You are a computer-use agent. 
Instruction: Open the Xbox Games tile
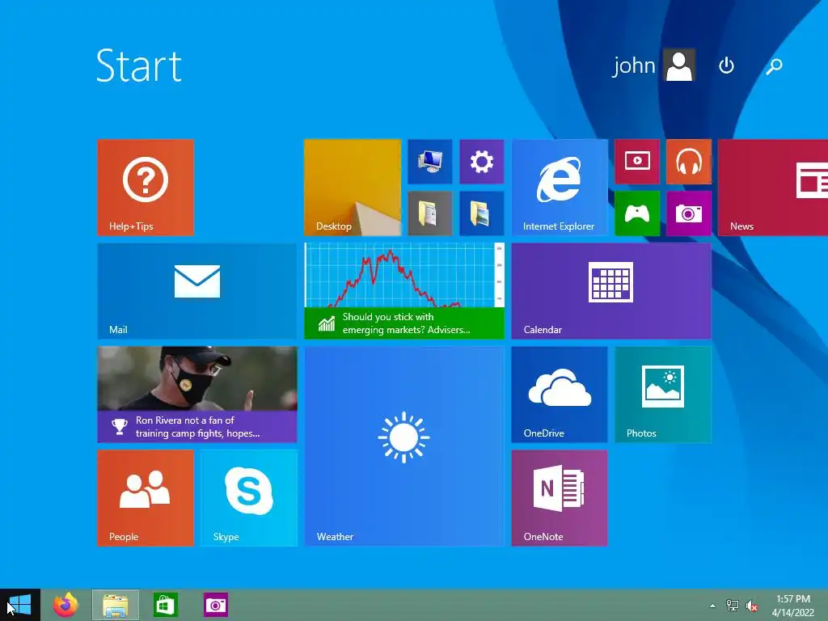point(637,213)
